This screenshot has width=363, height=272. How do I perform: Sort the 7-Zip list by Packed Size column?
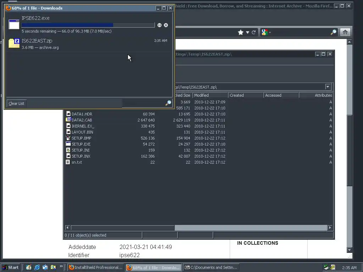[183, 95]
